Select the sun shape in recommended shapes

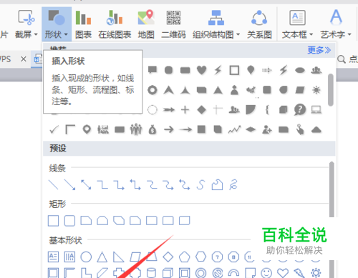point(316,90)
